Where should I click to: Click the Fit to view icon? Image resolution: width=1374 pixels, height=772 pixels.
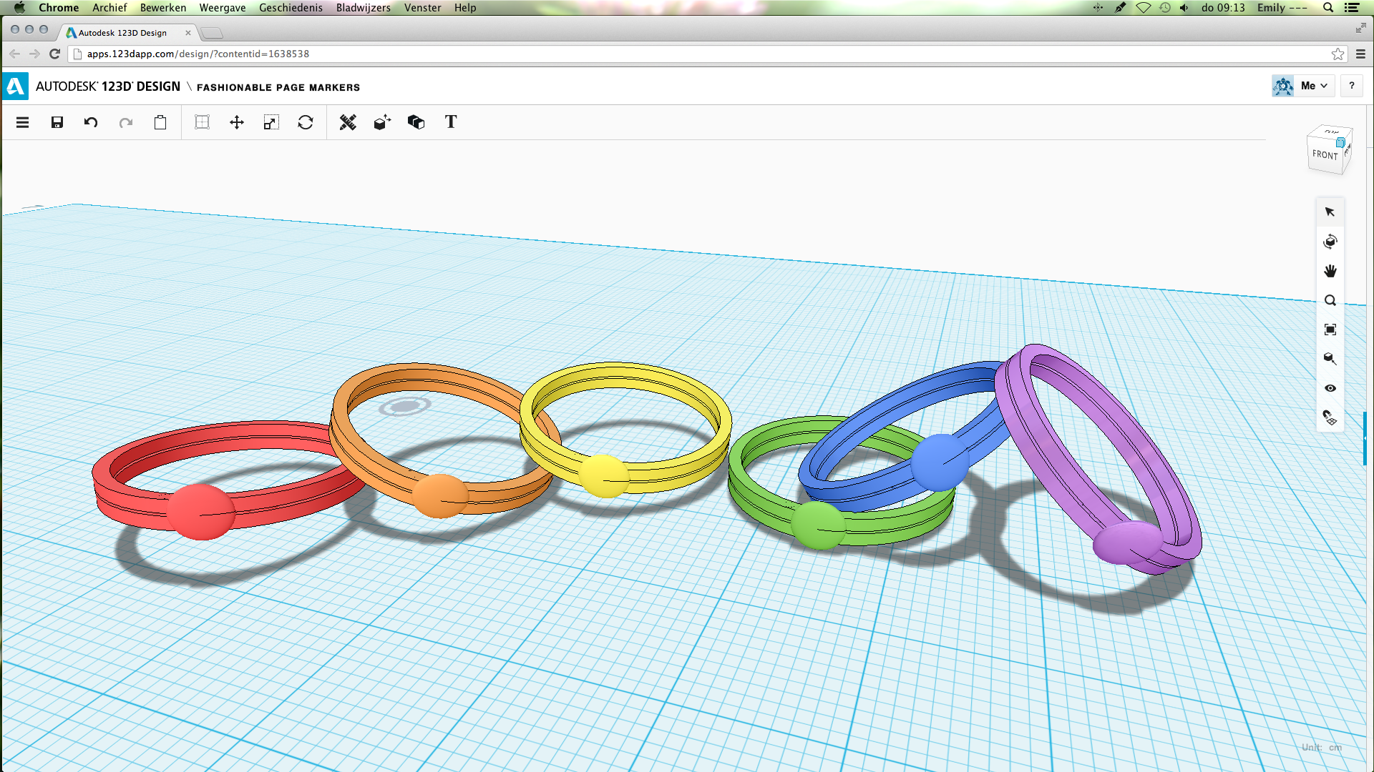coord(1330,330)
